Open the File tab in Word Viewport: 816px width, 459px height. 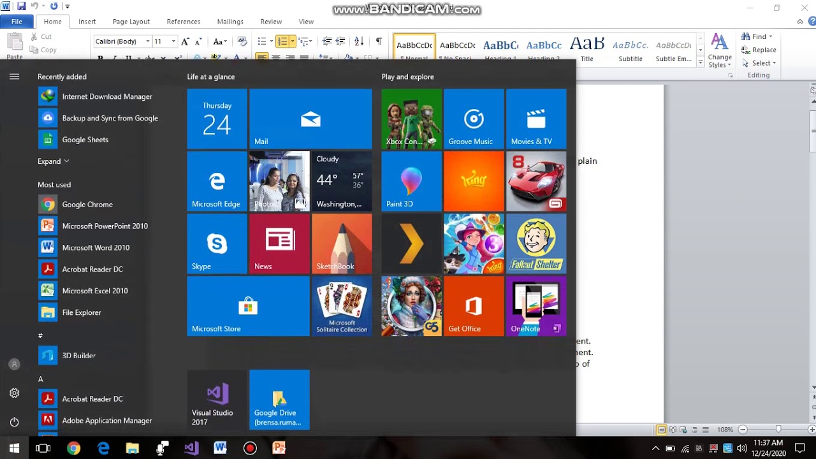click(17, 22)
